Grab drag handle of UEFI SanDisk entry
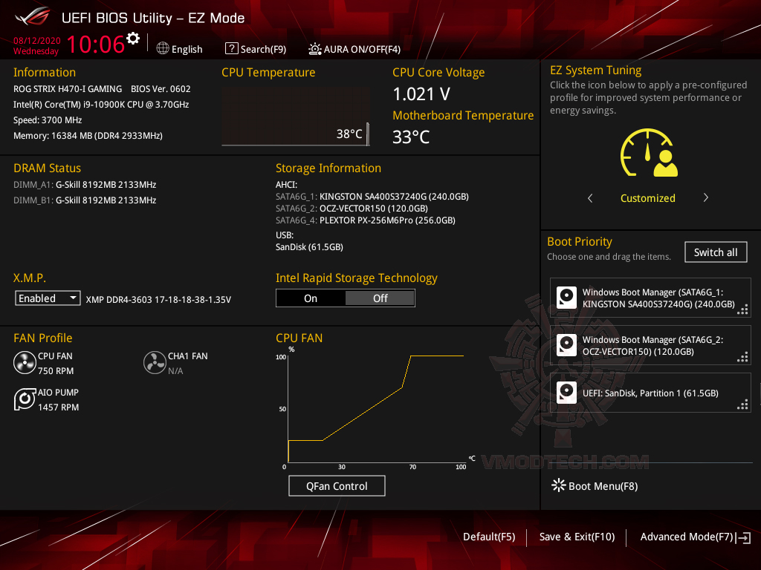This screenshot has height=570, width=761. (742, 404)
